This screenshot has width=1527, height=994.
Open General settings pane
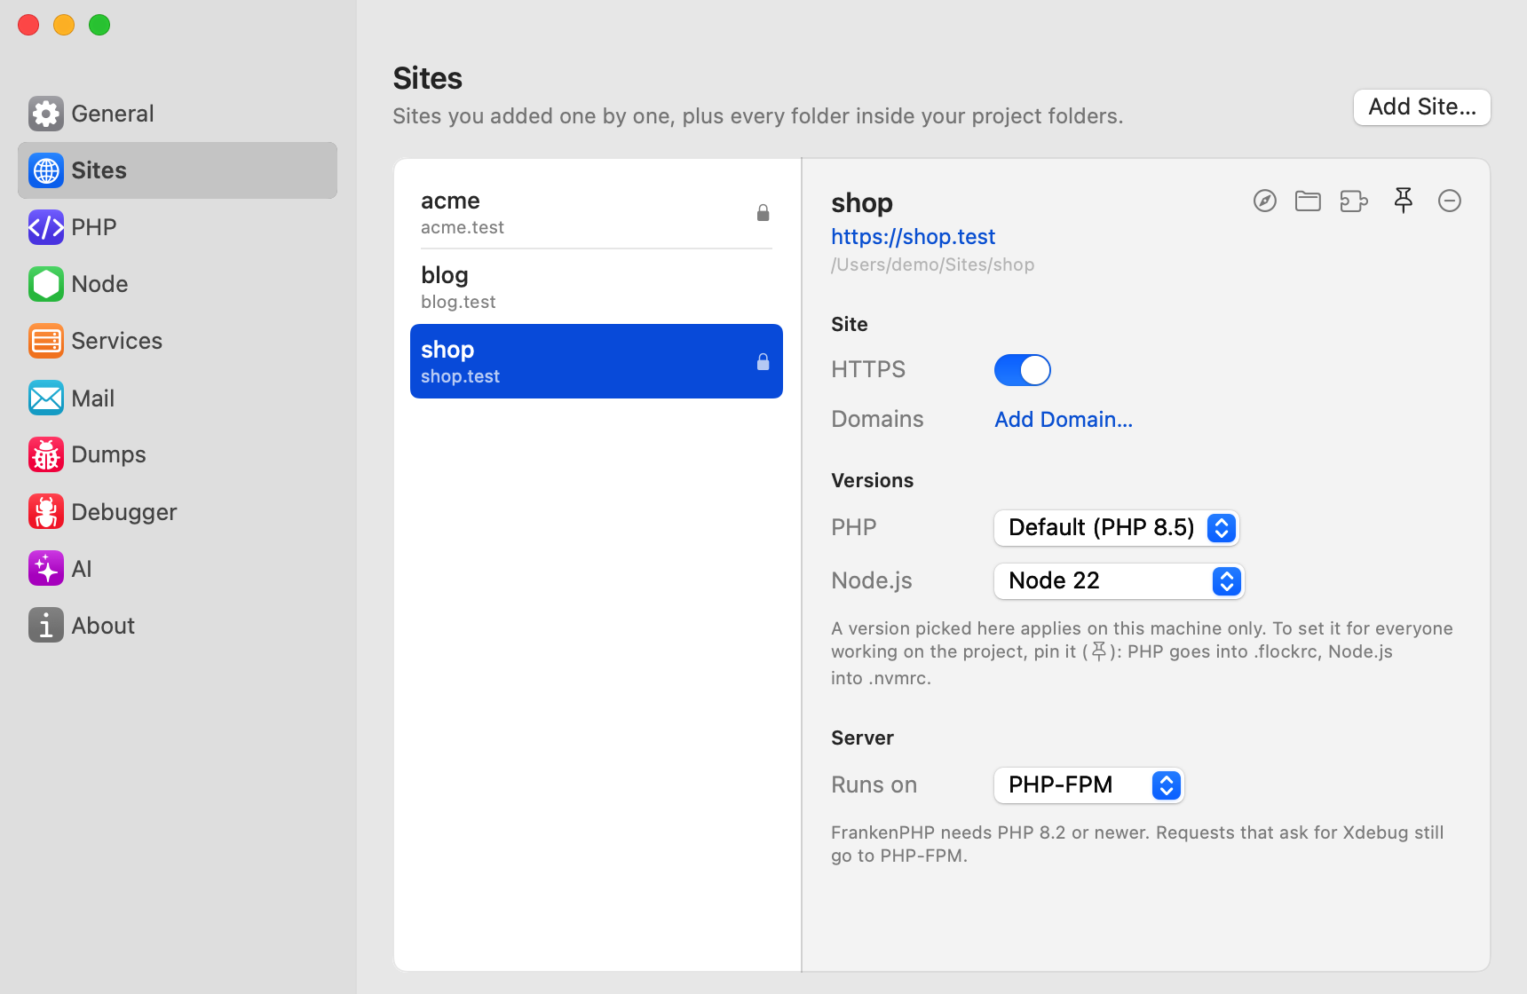[178, 114]
